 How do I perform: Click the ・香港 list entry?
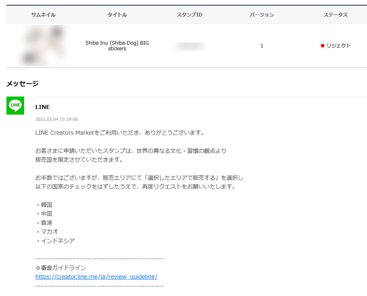[x=44, y=222]
